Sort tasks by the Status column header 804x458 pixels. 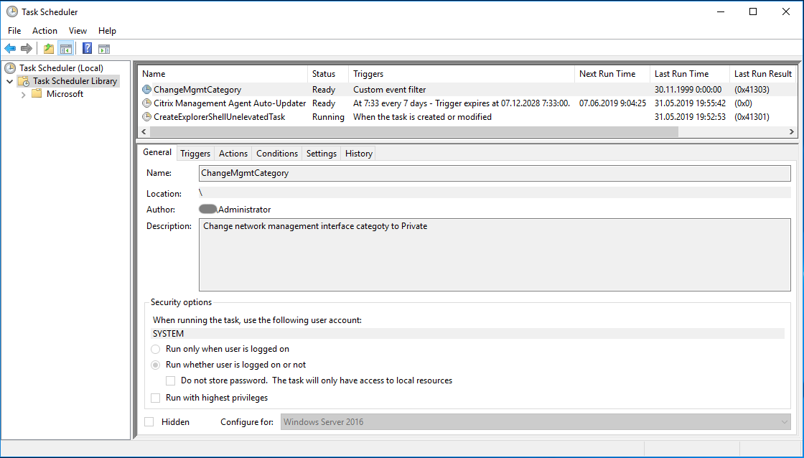[324, 74]
